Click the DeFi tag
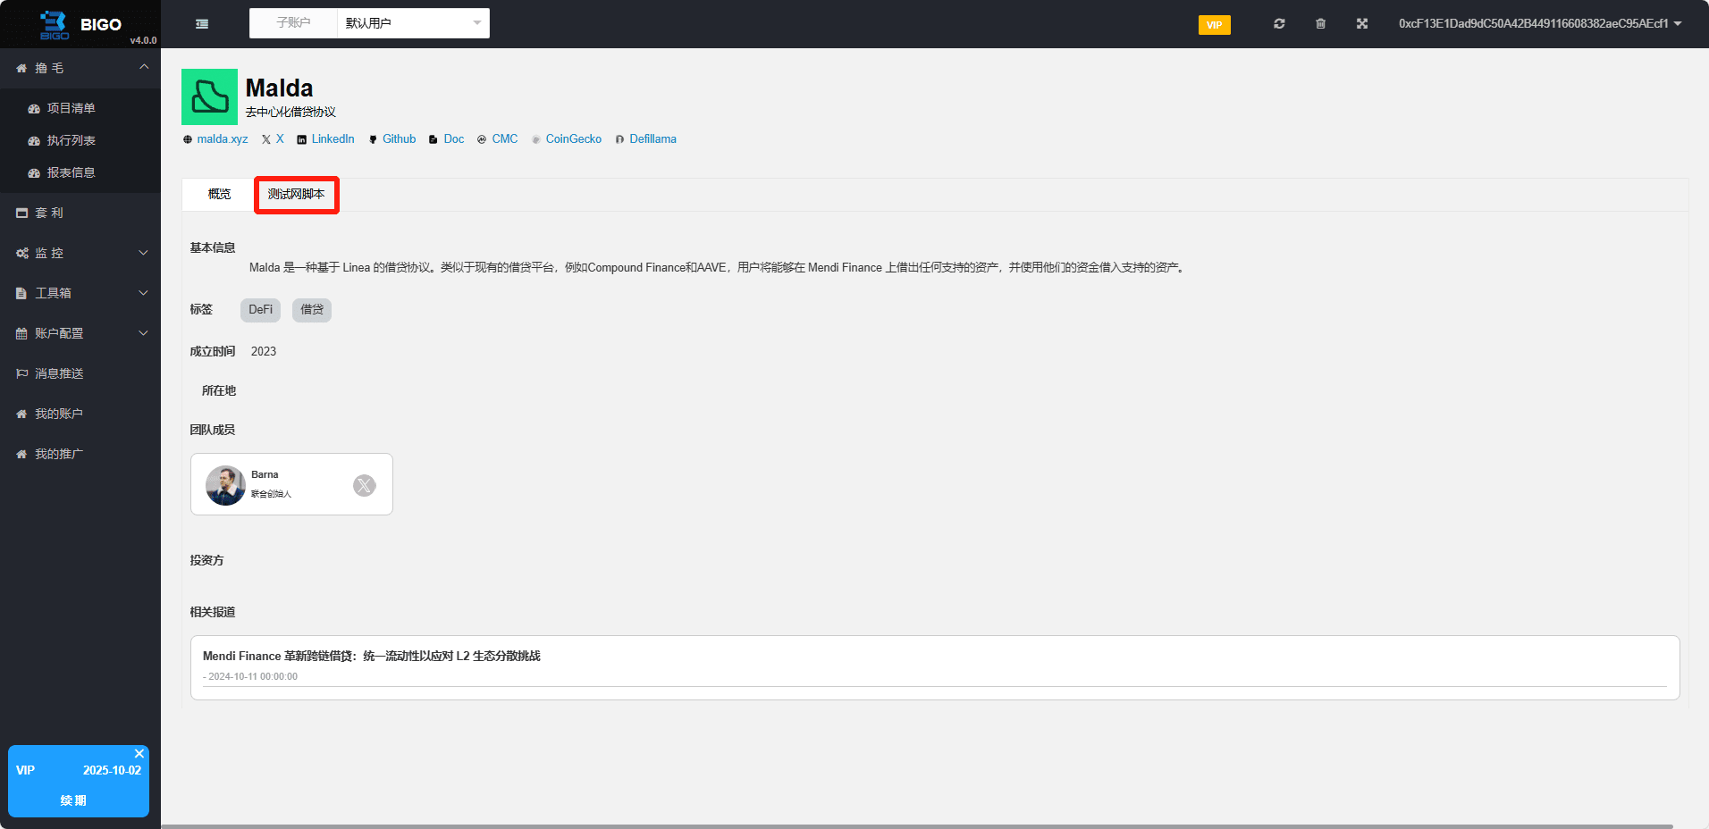The width and height of the screenshot is (1709, 829). click(x=260, y=310)
